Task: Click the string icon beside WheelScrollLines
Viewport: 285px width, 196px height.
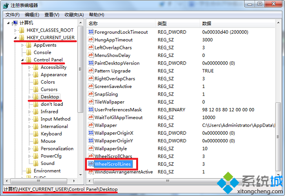Action: pos(91,164)
